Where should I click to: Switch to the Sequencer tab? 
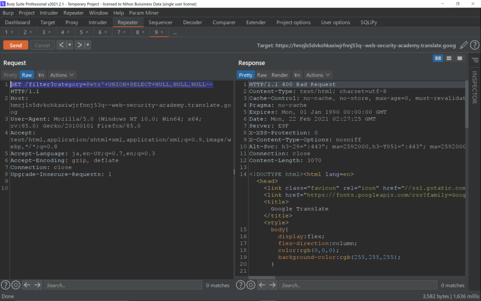160,22
